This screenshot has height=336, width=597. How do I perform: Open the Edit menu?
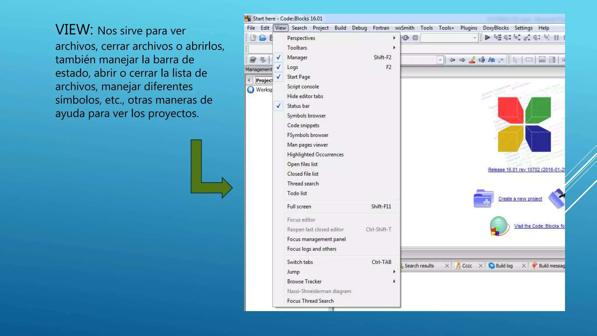[265, 28]
